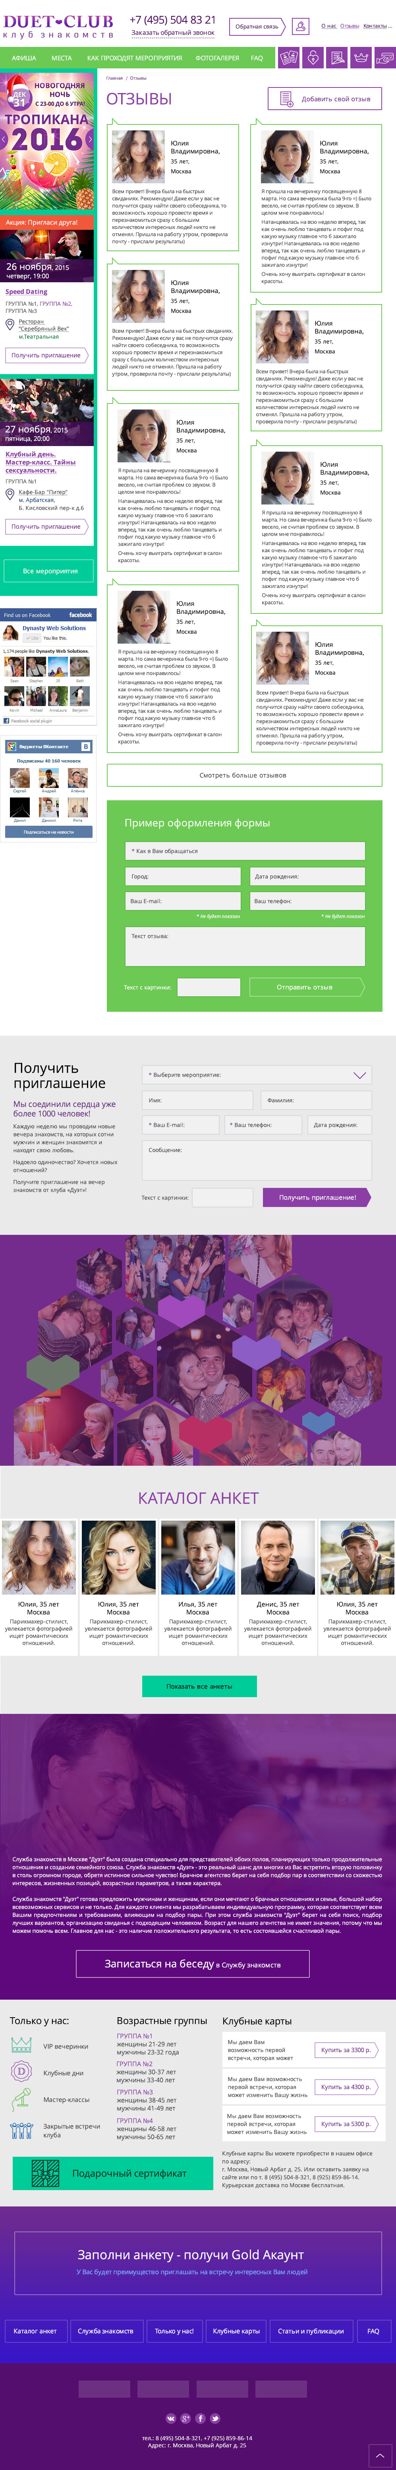The width and height of the screenshot is (396, 2470).
Task: Open the АФИША menu item
Action: tap(24, 58)
